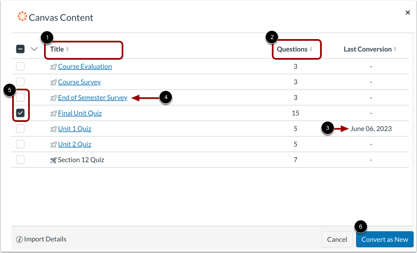
Task: Check the Course Evaluation checkbox
Action: pos(20,66)
